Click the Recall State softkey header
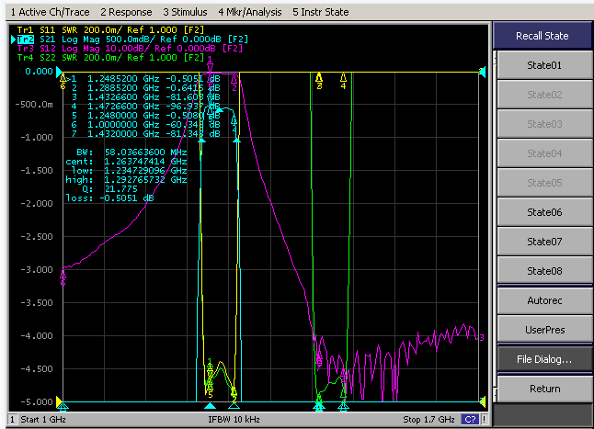Image resolution: width=594 pixels, height=429 pixels. [x=543, y=36]
